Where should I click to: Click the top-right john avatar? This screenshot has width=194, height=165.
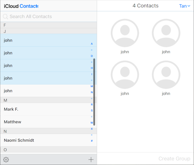point(166,33)
